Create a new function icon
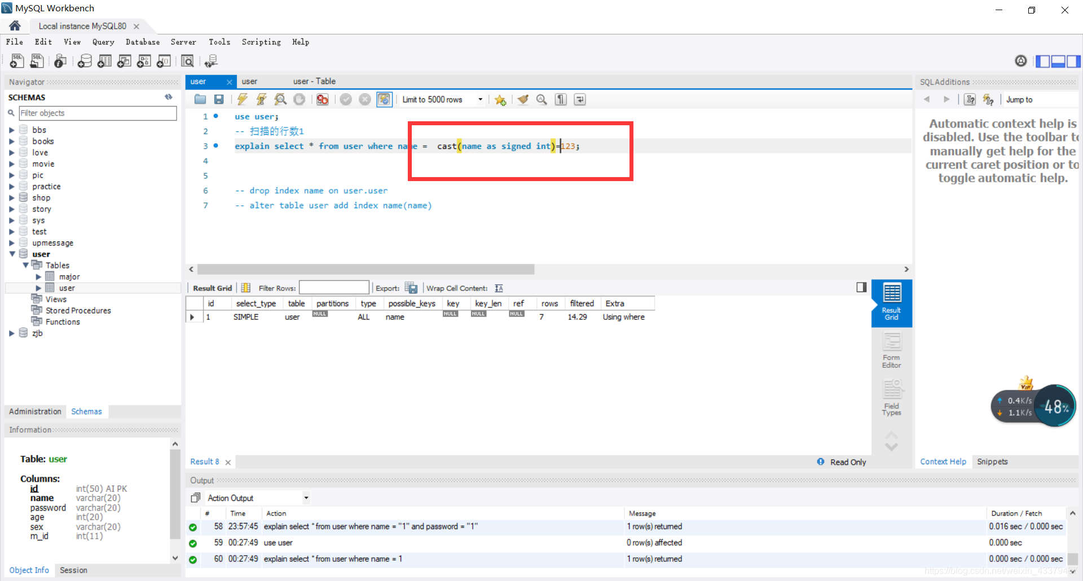 coord(164,61)
